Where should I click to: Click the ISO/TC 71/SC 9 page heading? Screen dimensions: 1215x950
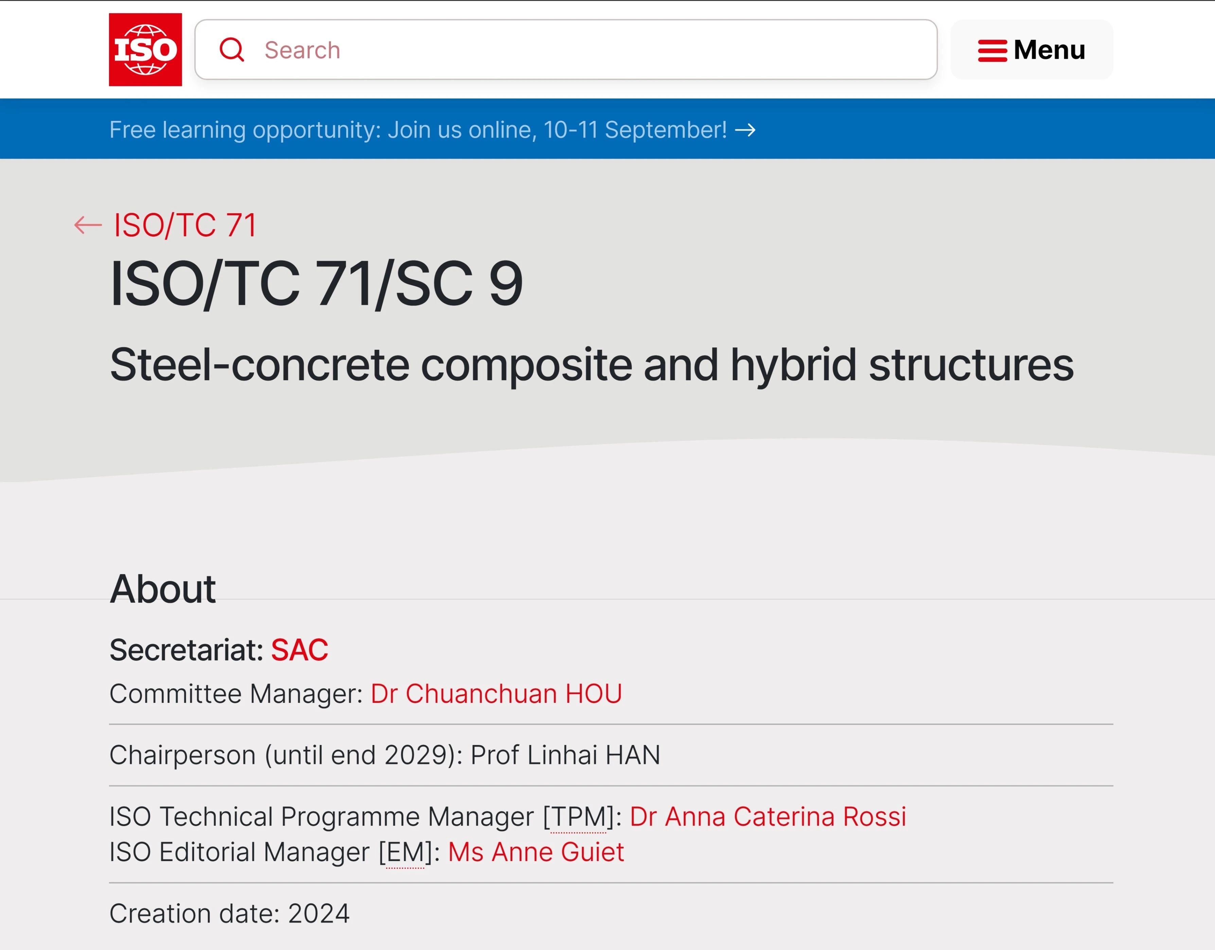coord(316,284)
